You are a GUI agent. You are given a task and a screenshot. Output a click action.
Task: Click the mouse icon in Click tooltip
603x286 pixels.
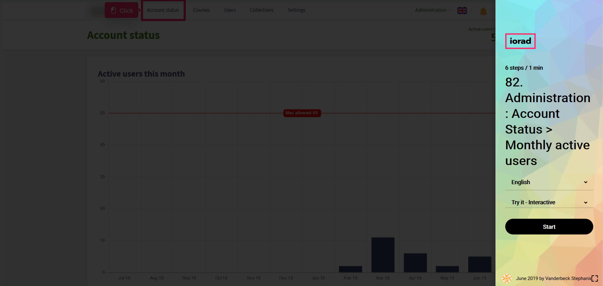coord(113,11)
